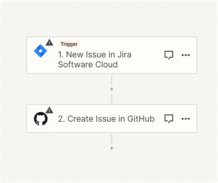Open comments on Create Issue in GitHub step
Viewport: 218px width, 183px height.
coord(169,118)
